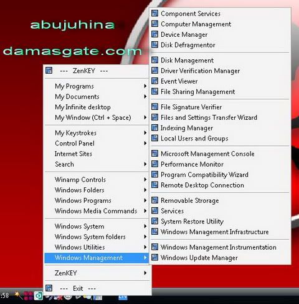Open the ZenKEY submenu entry
The image size is (299, 304).
[97, 273]
